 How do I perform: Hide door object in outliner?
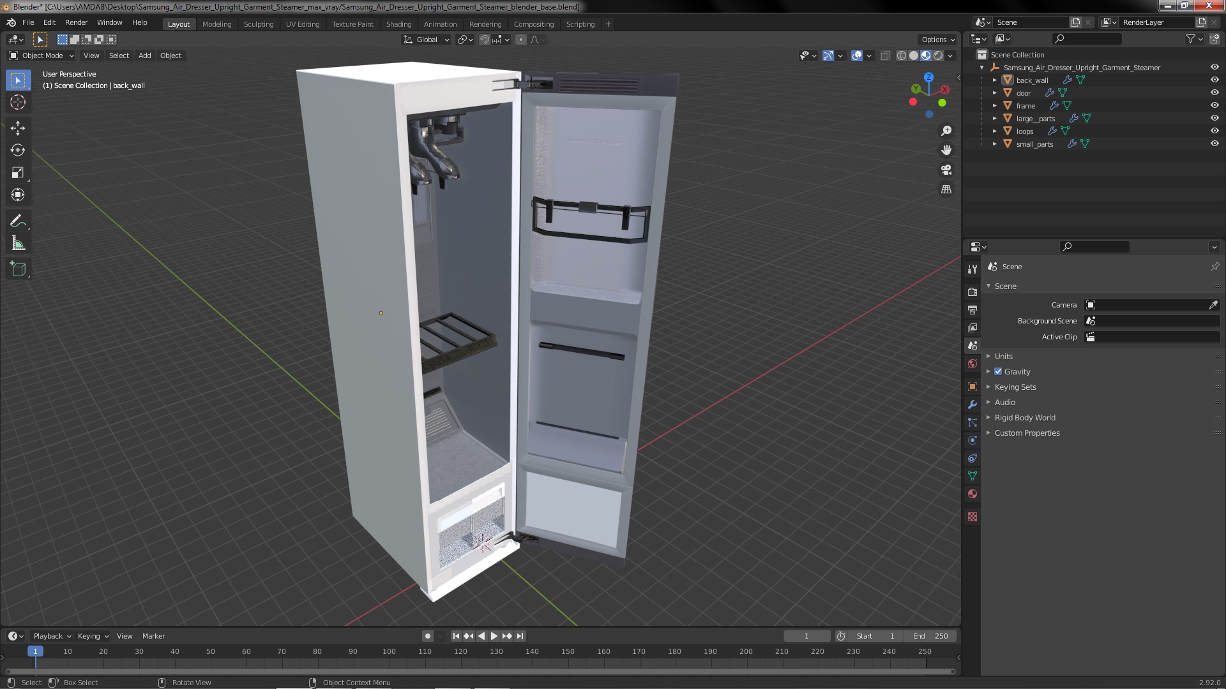tap(1214, 93)
